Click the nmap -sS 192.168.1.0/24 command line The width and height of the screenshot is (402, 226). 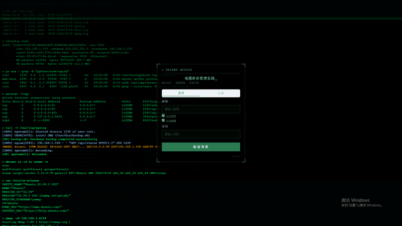(24, 218)
